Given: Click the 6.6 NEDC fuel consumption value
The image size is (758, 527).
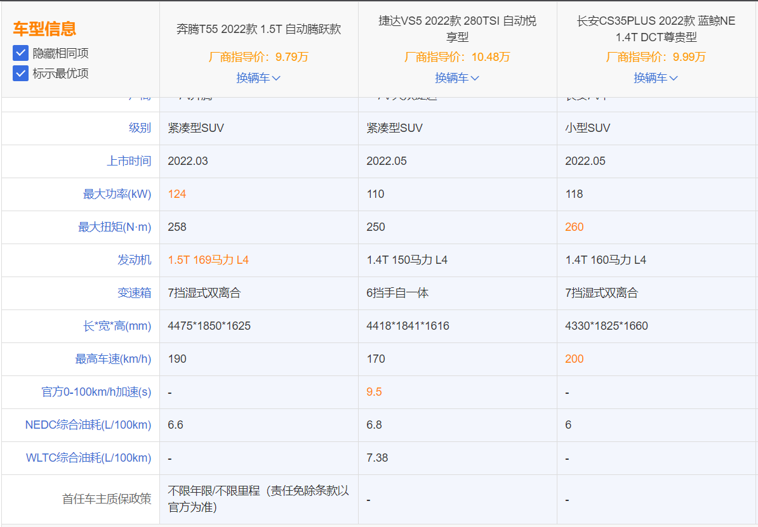Looking at the screenshot, I should [x=175, y=425].
